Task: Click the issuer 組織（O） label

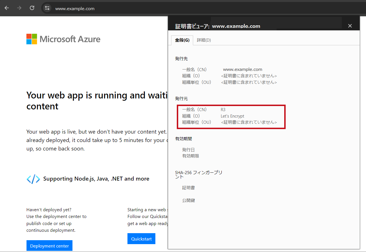Action: coord(191,116)
